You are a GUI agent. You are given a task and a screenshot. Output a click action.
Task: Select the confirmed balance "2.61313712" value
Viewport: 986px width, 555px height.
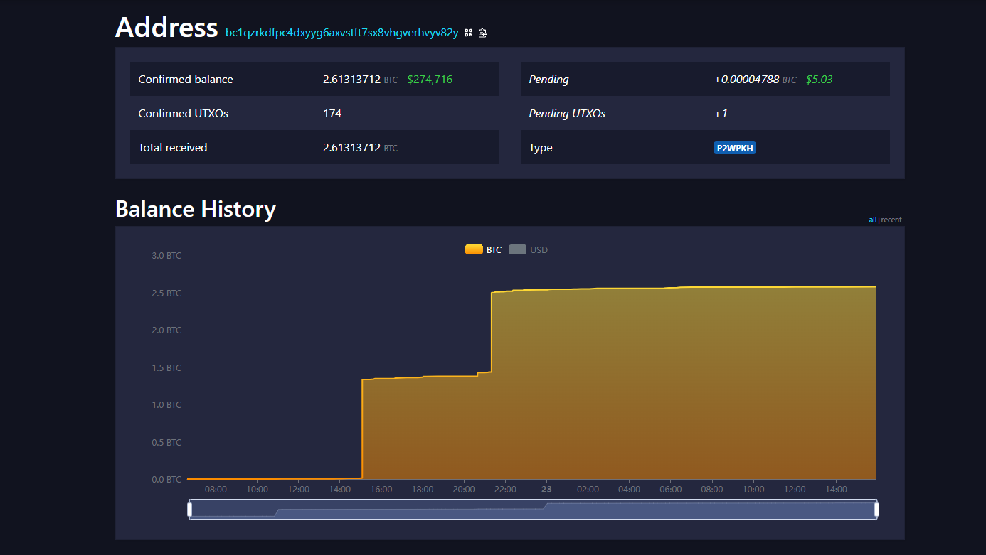351,80
